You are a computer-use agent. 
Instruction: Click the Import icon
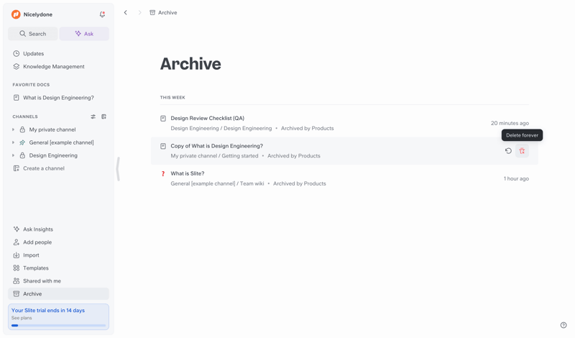click(x=16, y=255)
